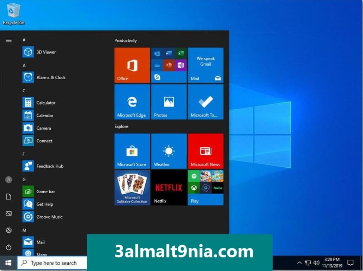Open the Weather tile
363x271 pixels.
pyautogui.click(x=169, y=151)
